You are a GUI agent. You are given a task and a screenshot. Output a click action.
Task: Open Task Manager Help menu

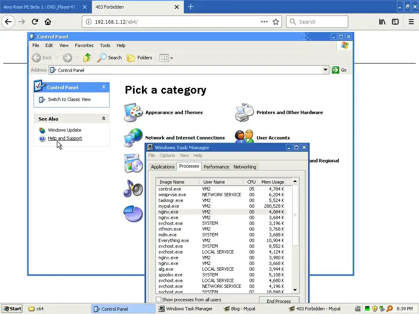tap(198, 155)
